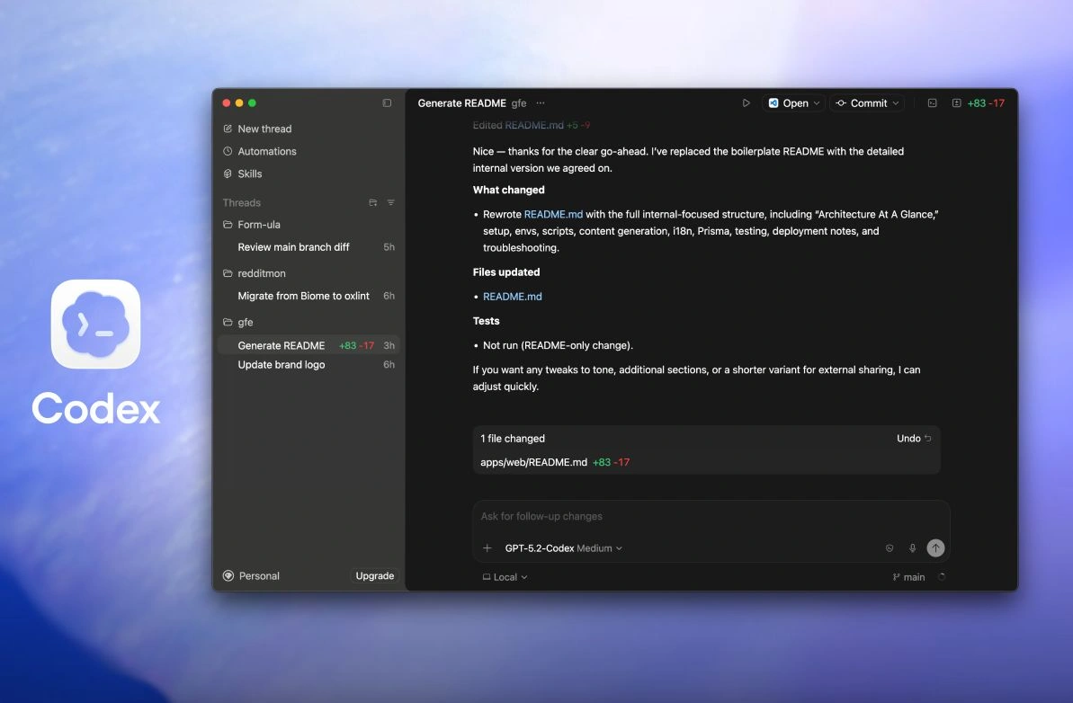This screenshot has width=1073, height=703.
Task: Click the Upgrade button
Action: [375, 576]
